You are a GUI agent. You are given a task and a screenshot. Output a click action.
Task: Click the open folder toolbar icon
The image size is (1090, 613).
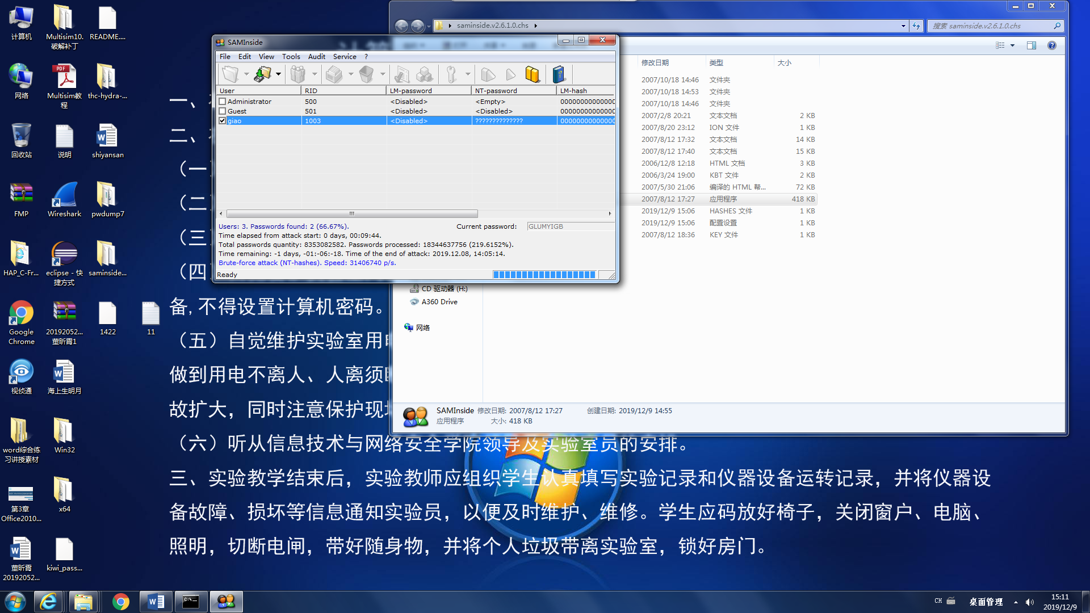point(230,74)
